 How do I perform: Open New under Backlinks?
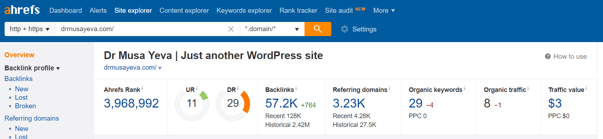22,89
